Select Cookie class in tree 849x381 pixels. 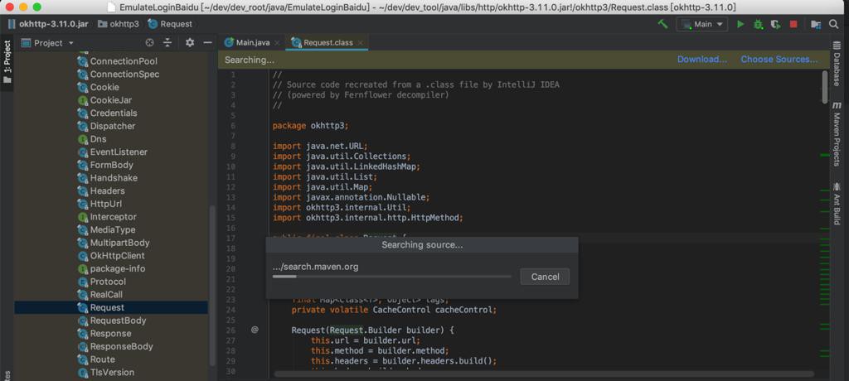click(99, 87)
